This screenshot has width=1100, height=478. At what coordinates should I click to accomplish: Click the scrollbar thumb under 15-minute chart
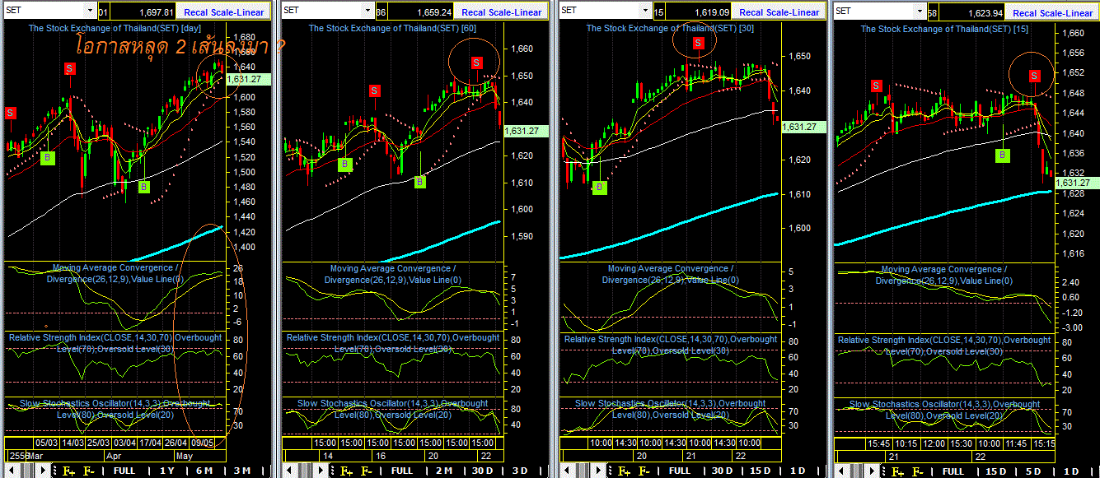point(858,471)
